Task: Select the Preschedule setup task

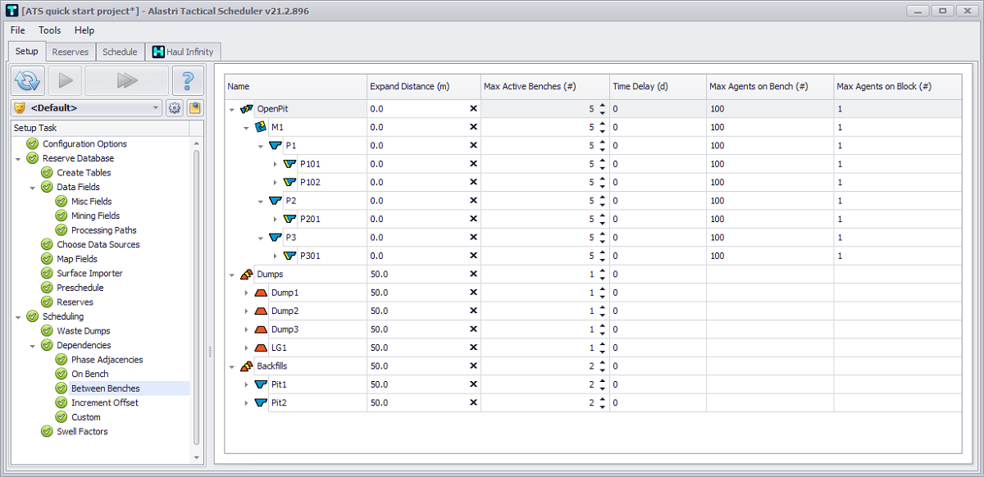Action: coord(80,288)
